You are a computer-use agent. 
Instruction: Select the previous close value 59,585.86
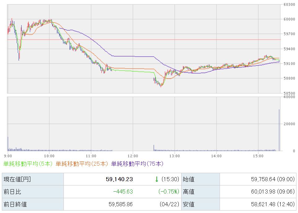coord(120,204)
